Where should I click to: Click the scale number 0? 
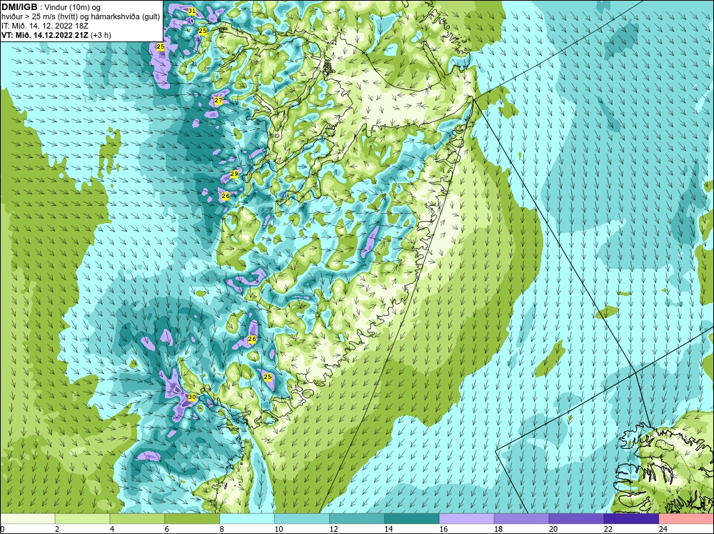pyautogui.click(x=2, y=529)
